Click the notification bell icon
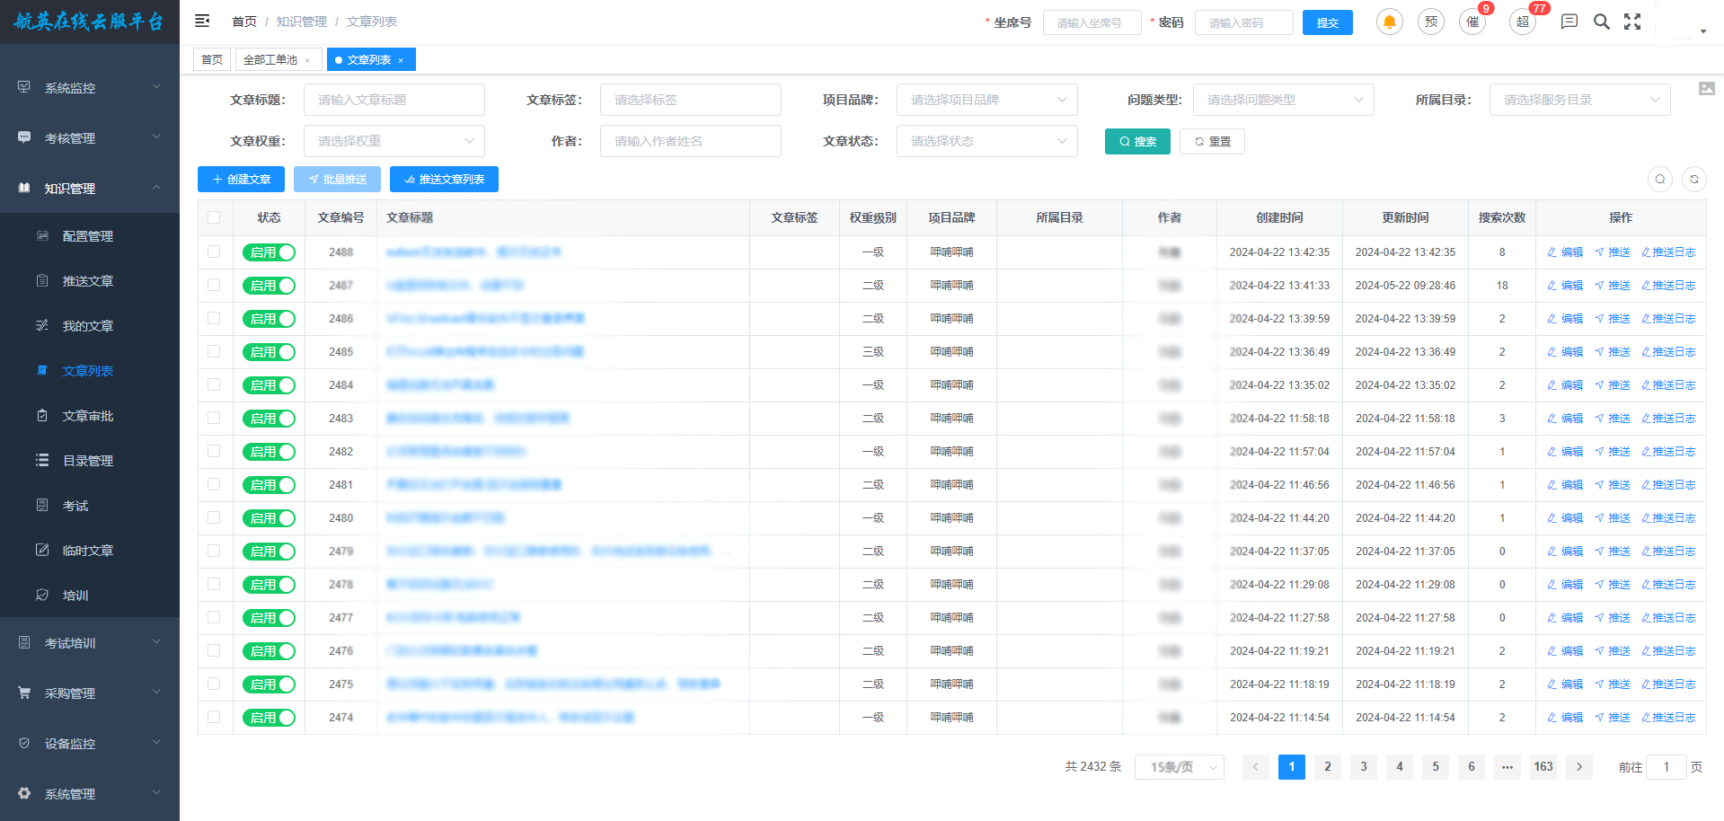 pyautogui.click(x=1389, y=22)
